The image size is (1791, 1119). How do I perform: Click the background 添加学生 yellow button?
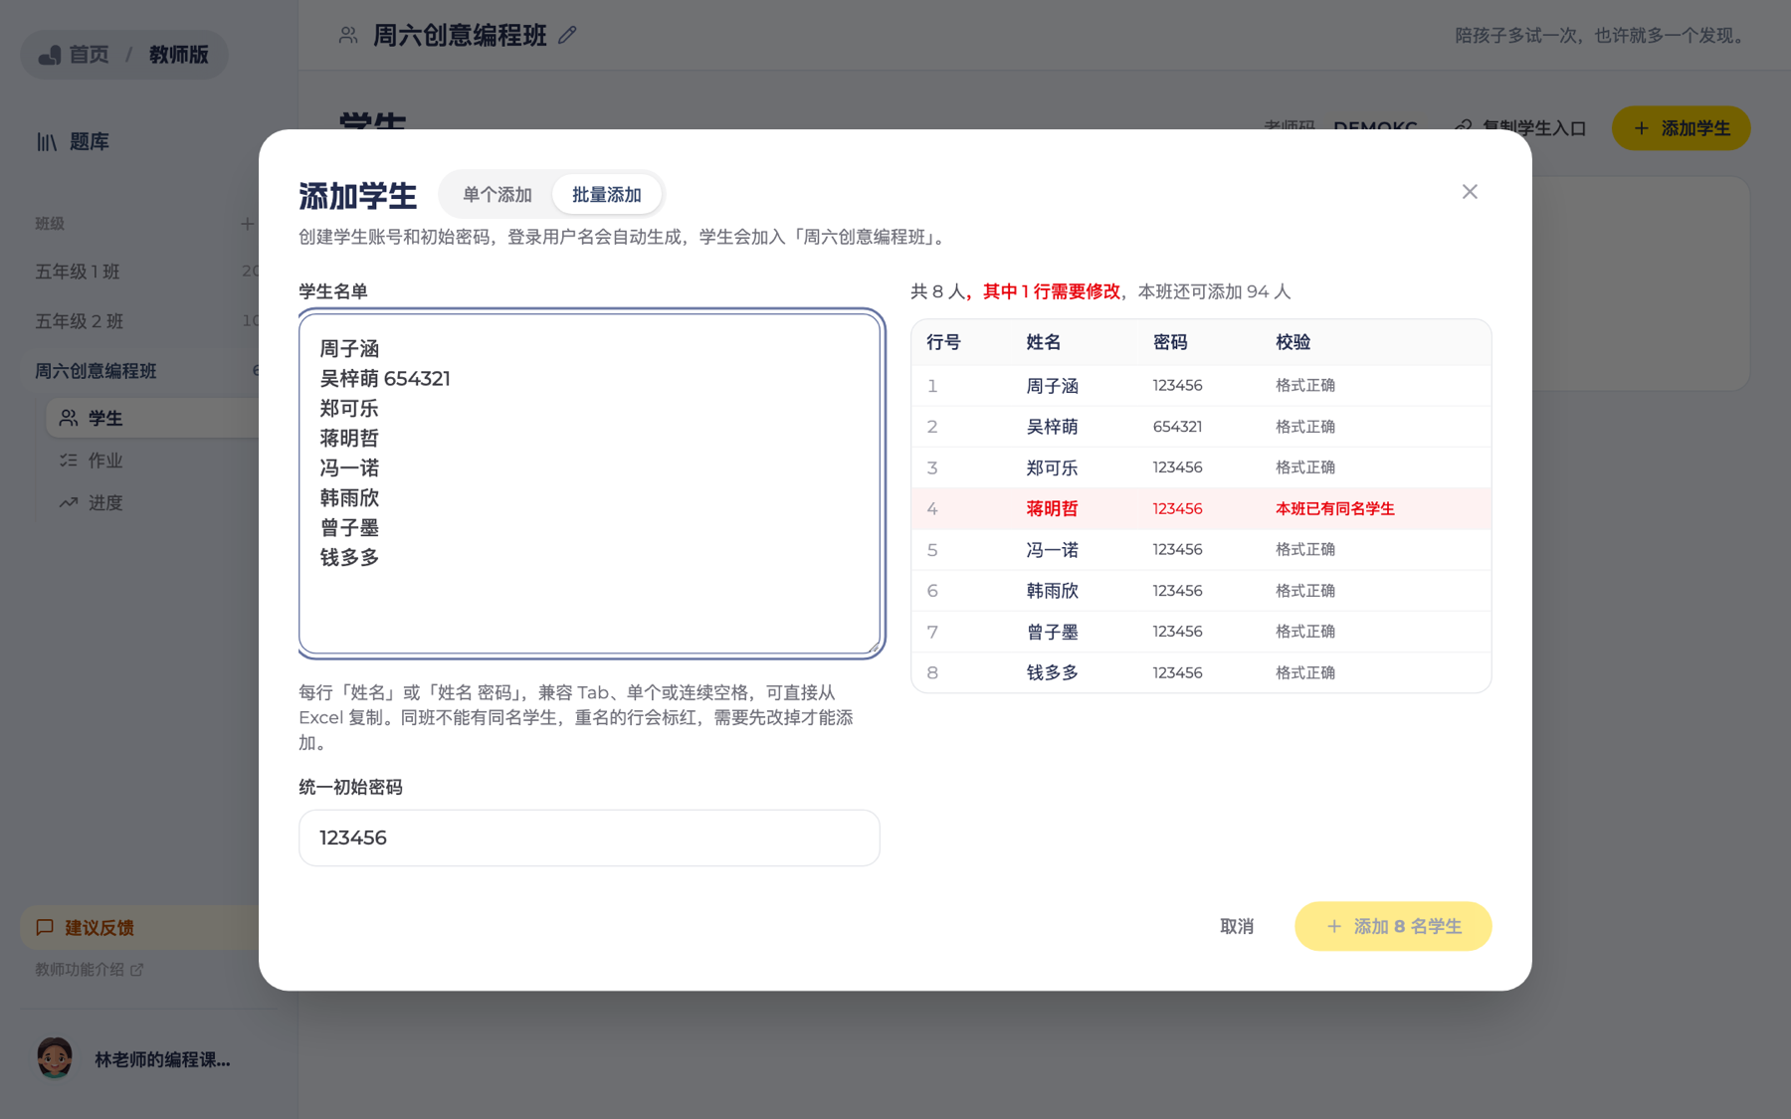point(1681,128)
